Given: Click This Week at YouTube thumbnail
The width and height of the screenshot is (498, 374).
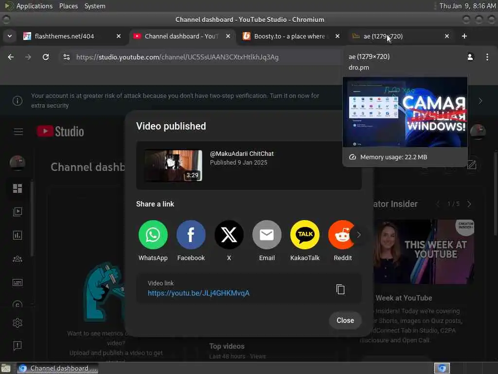Looking at the screenshot, I should coord(424,251).
